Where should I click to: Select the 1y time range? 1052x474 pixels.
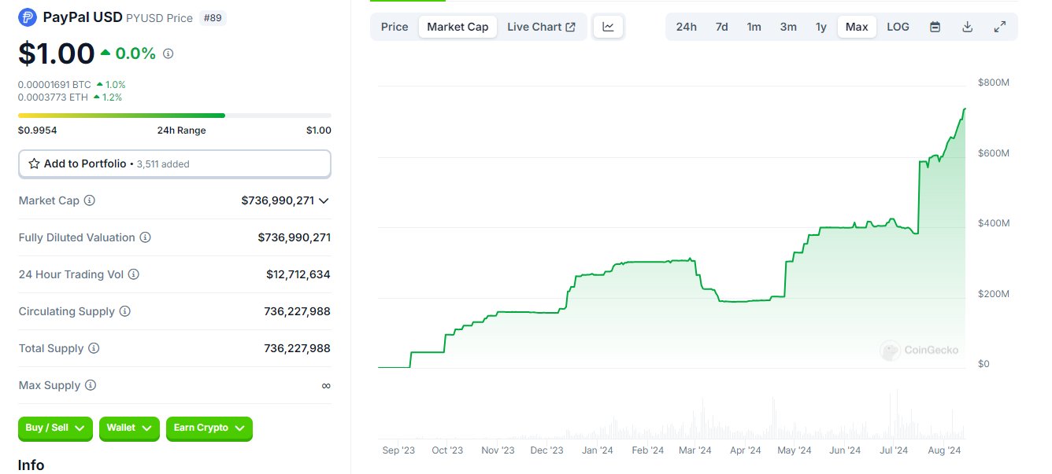point(821,27)
